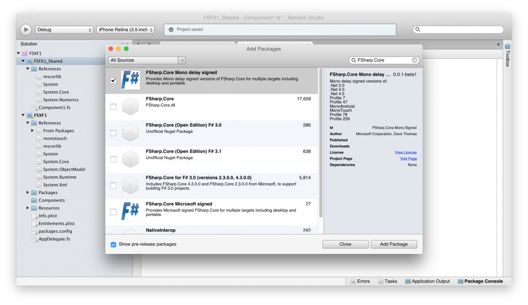This screenshot has height=305, width=528.
Task: Select System.Numerics reference
Action: click(61, 99)
